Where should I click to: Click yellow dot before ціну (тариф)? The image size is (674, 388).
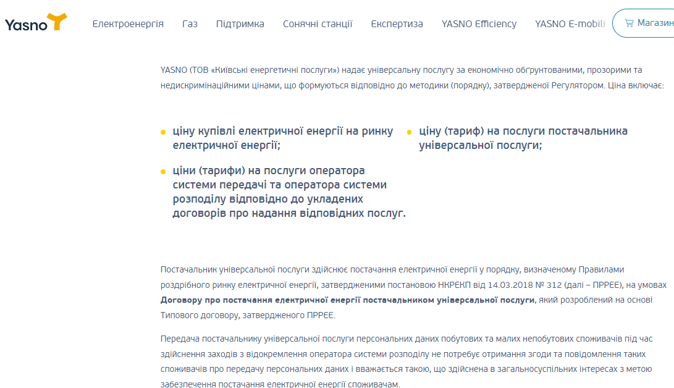pos(409,132)
